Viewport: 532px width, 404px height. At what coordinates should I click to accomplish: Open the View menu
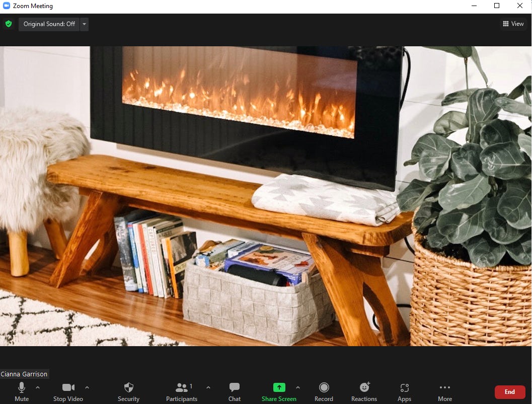click(513, 24)
